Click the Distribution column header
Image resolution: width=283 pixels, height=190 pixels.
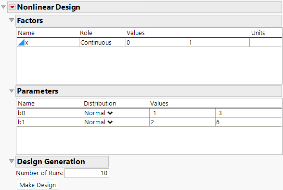click(x=100, y=104)
